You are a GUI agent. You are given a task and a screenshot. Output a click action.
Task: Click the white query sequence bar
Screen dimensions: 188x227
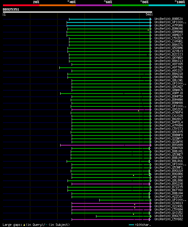[x=78, y=12]
